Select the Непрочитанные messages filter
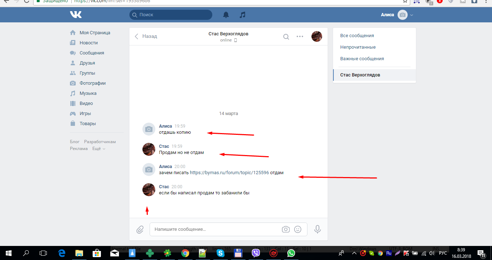Screen dimensions: 492x260 pyautogui.click(x=358, y=47)
